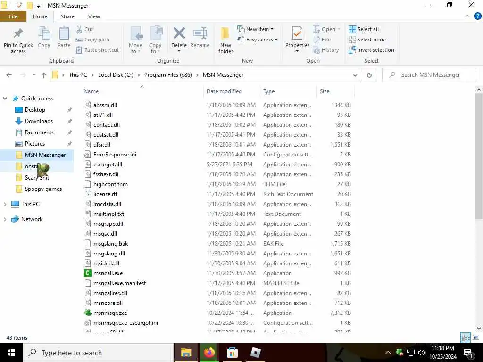Open the Copy to dropdown
The width and height of the screenshot is (483, 362).
(155, 40)
